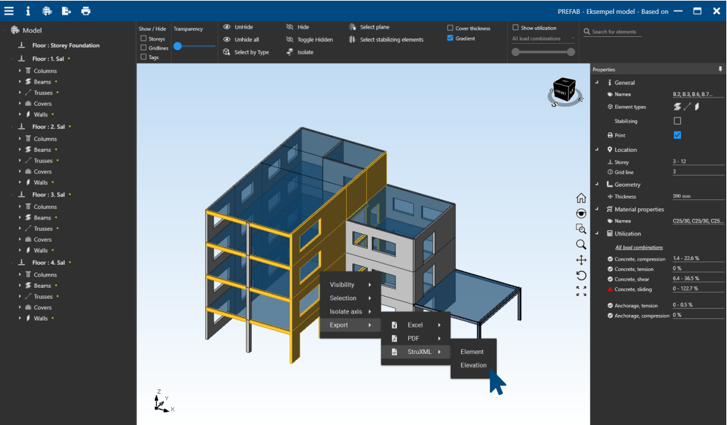Click the model cube icon in the top bar
The height and width of the screenshot is (425, 727).
[47, 10]
